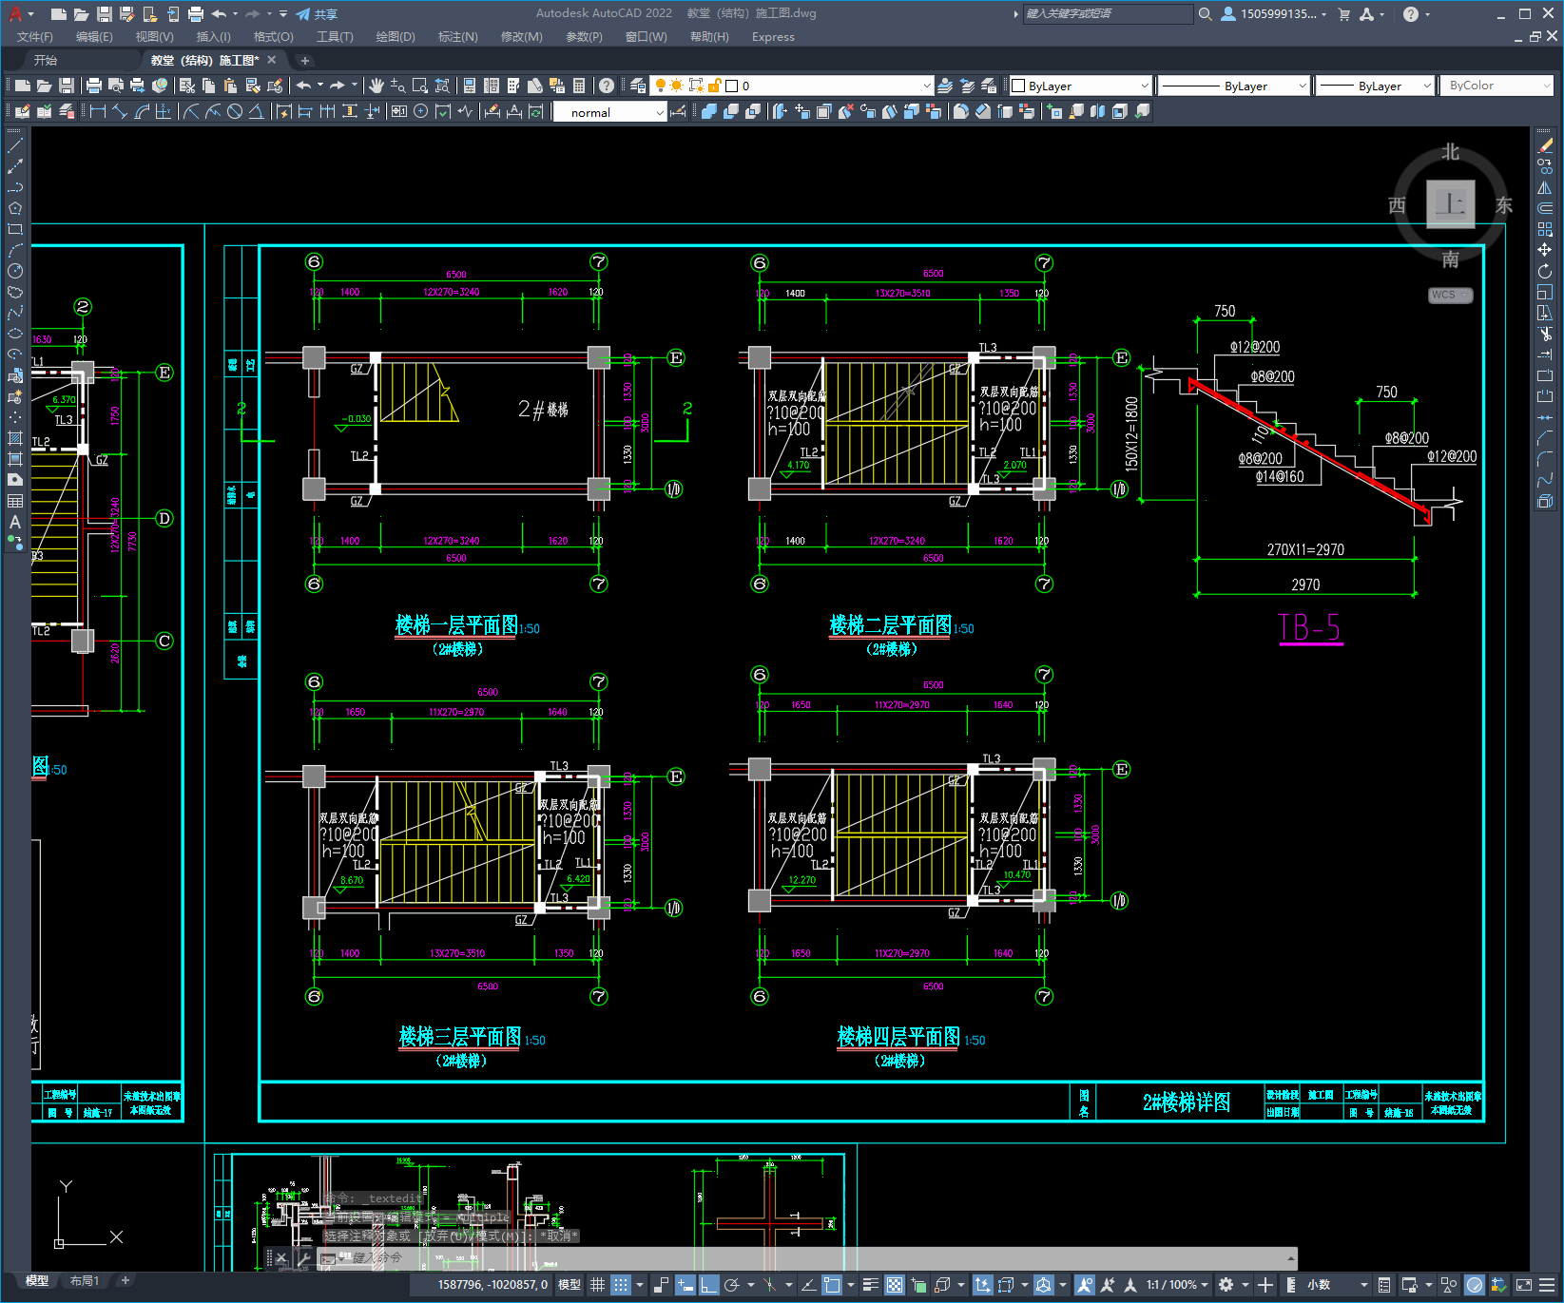
Task: Toggle annotation visibility in status bar
Action: coord(1085,1285)
